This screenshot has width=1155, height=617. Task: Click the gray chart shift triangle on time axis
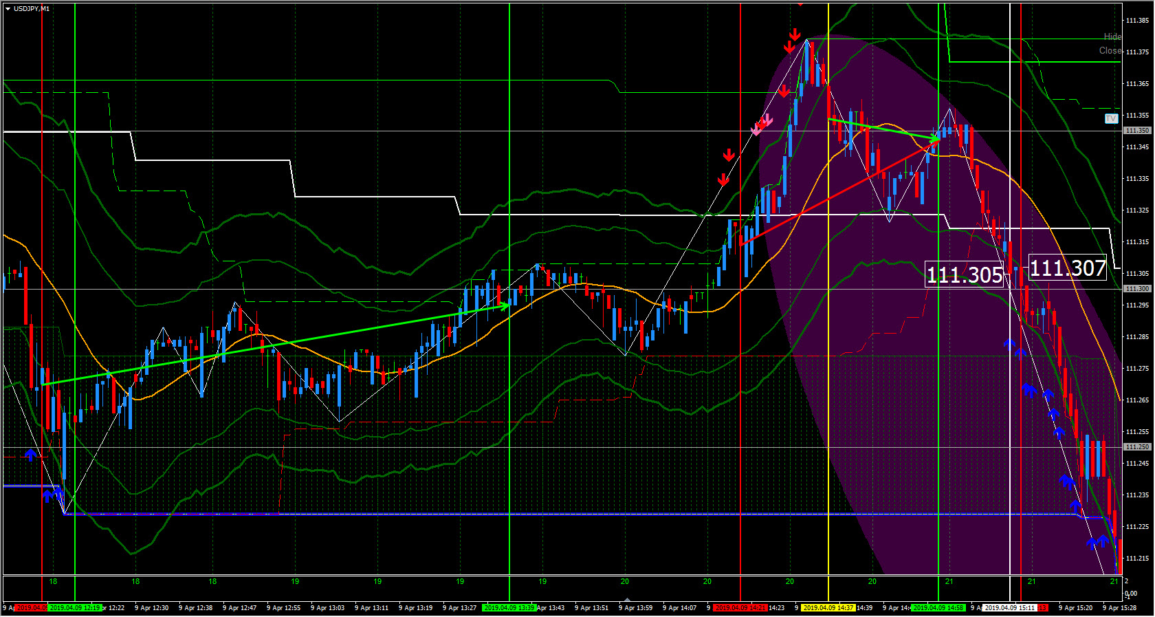pos(626,600)
